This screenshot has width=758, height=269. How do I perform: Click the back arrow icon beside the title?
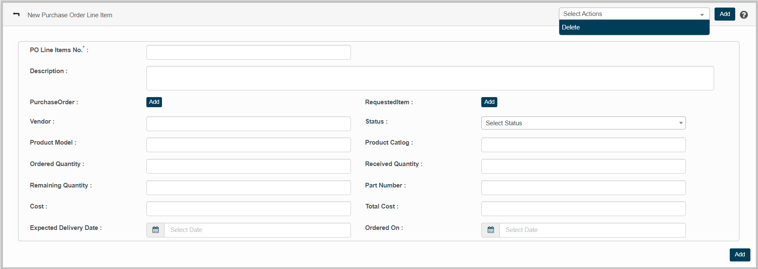(16, 14)
